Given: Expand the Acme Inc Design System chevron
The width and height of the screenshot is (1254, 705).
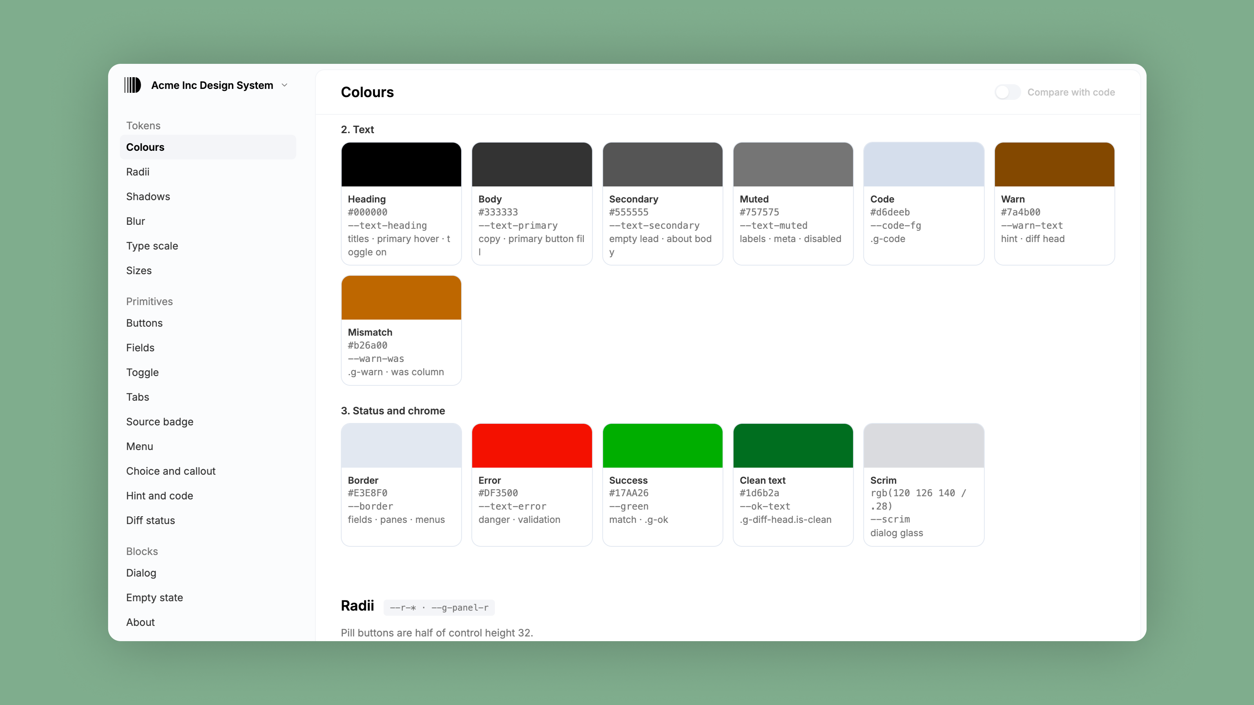Looking at the screenshot, I should [285, 85].
